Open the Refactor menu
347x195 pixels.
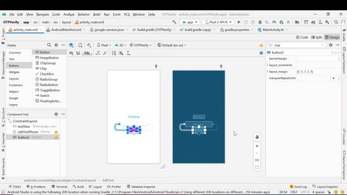click(x=83, y=15)
